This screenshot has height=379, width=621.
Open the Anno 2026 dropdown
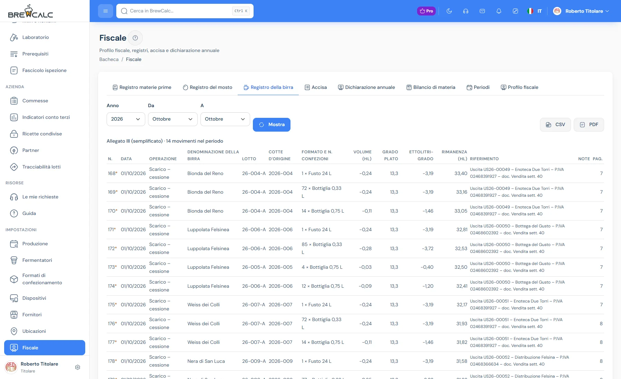126,119
